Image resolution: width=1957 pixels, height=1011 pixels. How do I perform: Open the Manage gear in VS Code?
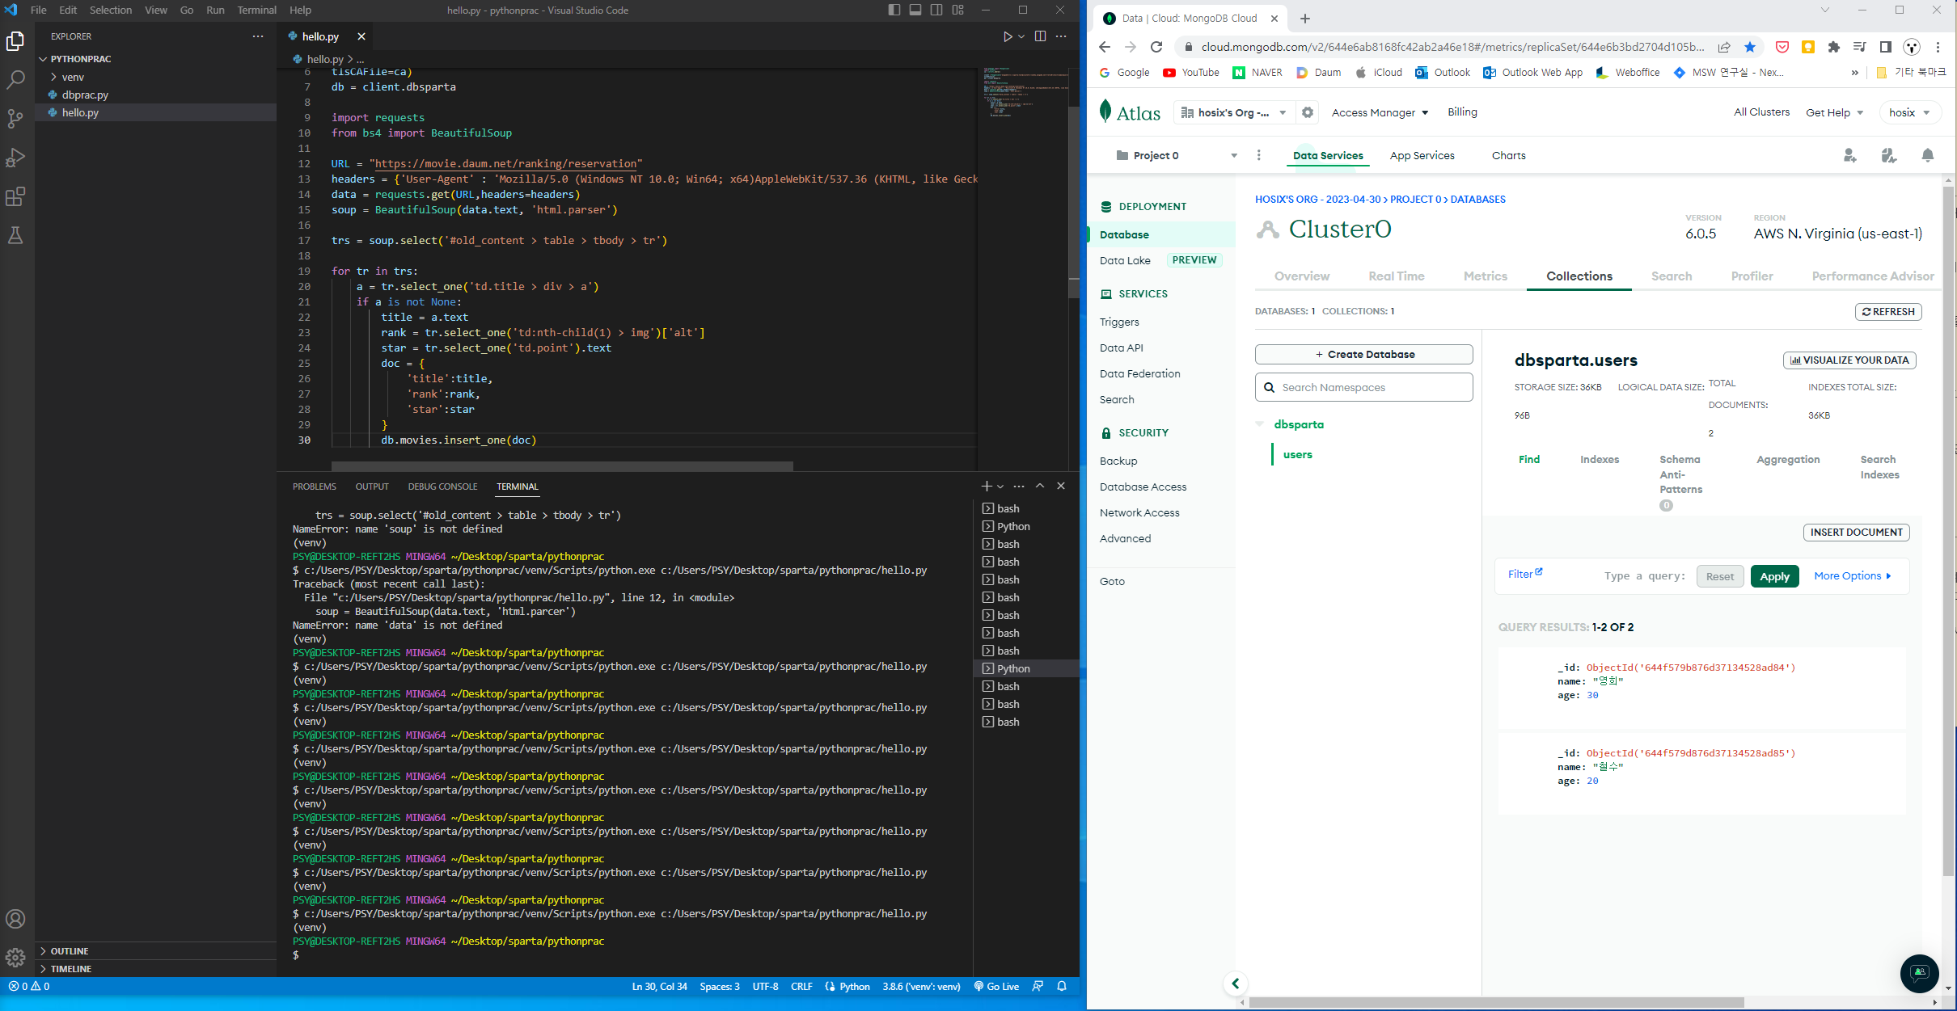[15, 958]
